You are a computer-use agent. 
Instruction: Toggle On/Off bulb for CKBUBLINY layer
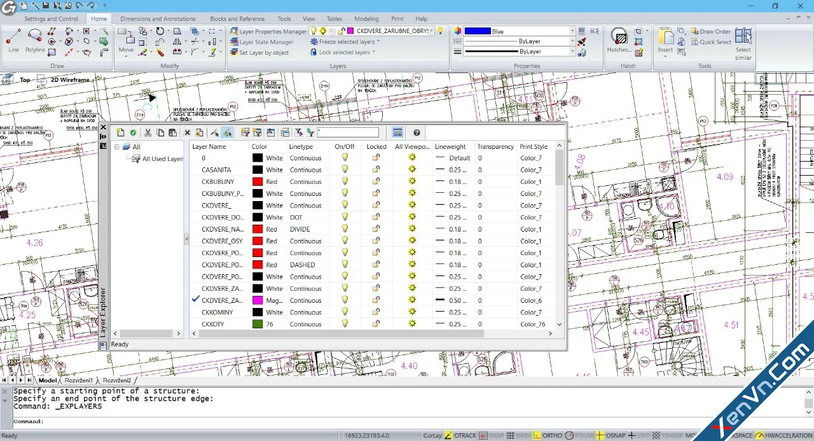pos(345,181)
